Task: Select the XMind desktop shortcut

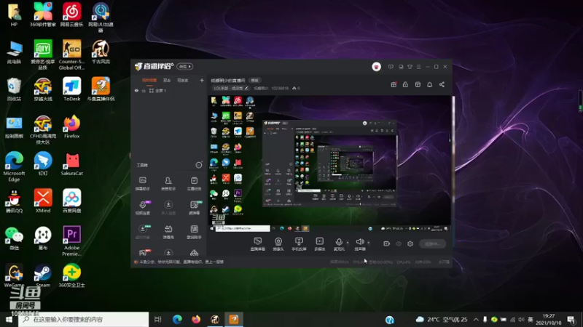Action: click(43, 201)
